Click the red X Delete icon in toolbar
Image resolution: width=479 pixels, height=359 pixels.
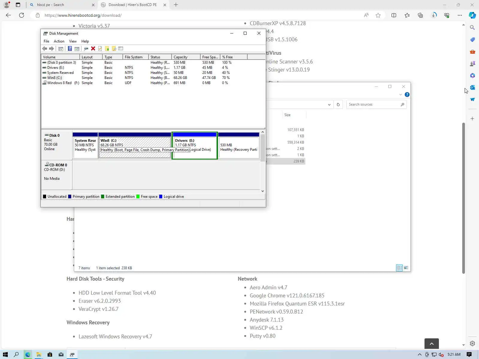click(x=93, y=49)
